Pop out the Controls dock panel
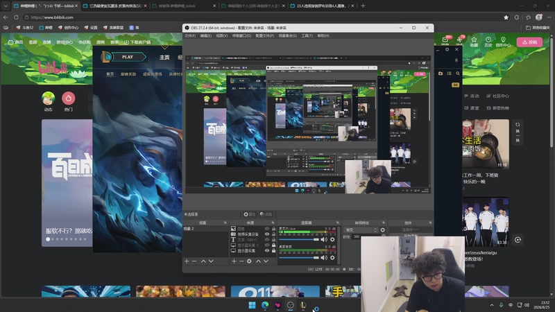The image size is (555, 312). [430, 223]
